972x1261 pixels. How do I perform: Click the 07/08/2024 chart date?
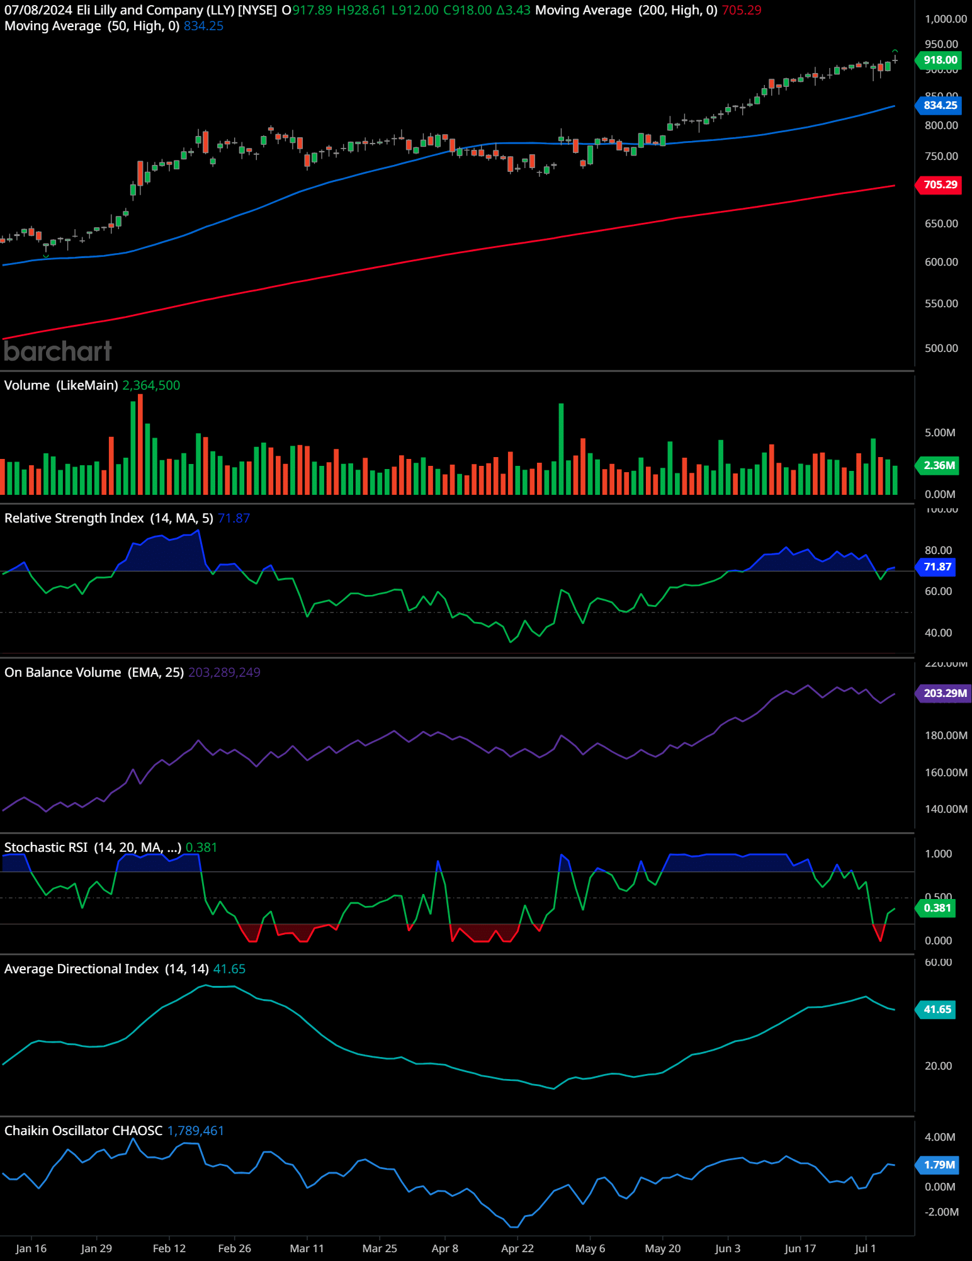(38, 10)
